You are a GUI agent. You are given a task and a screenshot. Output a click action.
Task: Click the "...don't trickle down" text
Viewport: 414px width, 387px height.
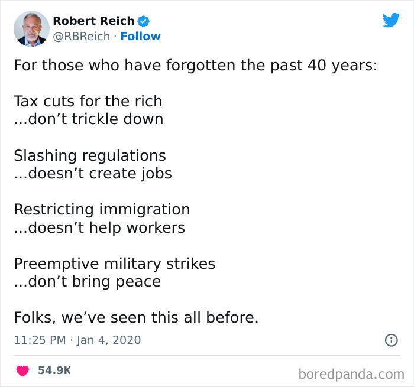tap(88, 119)
